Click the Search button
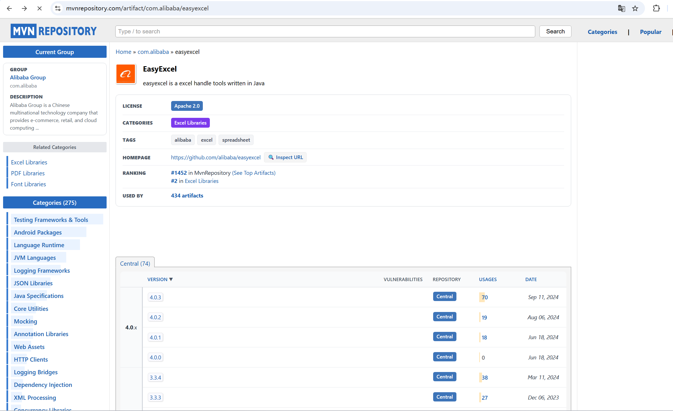The image size is (673, 411). [555, 31]
